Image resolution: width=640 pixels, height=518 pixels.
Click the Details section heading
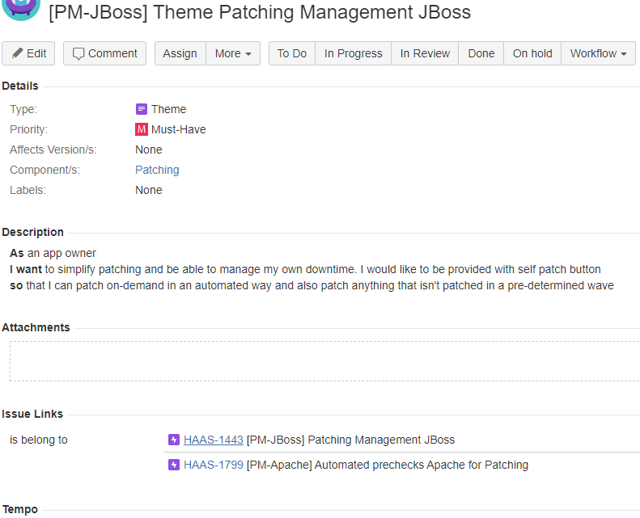(x=20, y=86)
